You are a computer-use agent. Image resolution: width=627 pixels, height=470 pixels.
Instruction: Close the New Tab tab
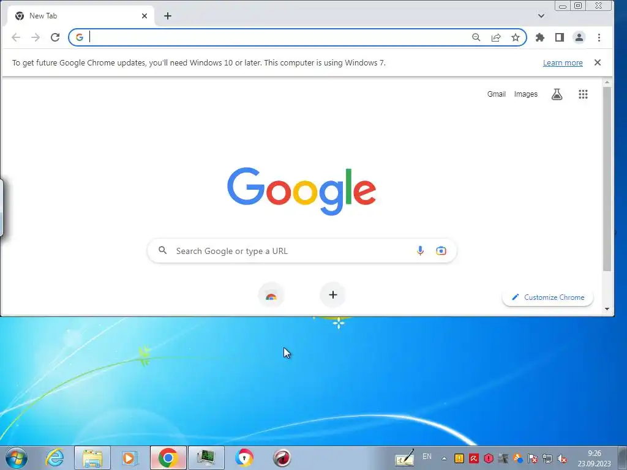[x=145, y=16]
